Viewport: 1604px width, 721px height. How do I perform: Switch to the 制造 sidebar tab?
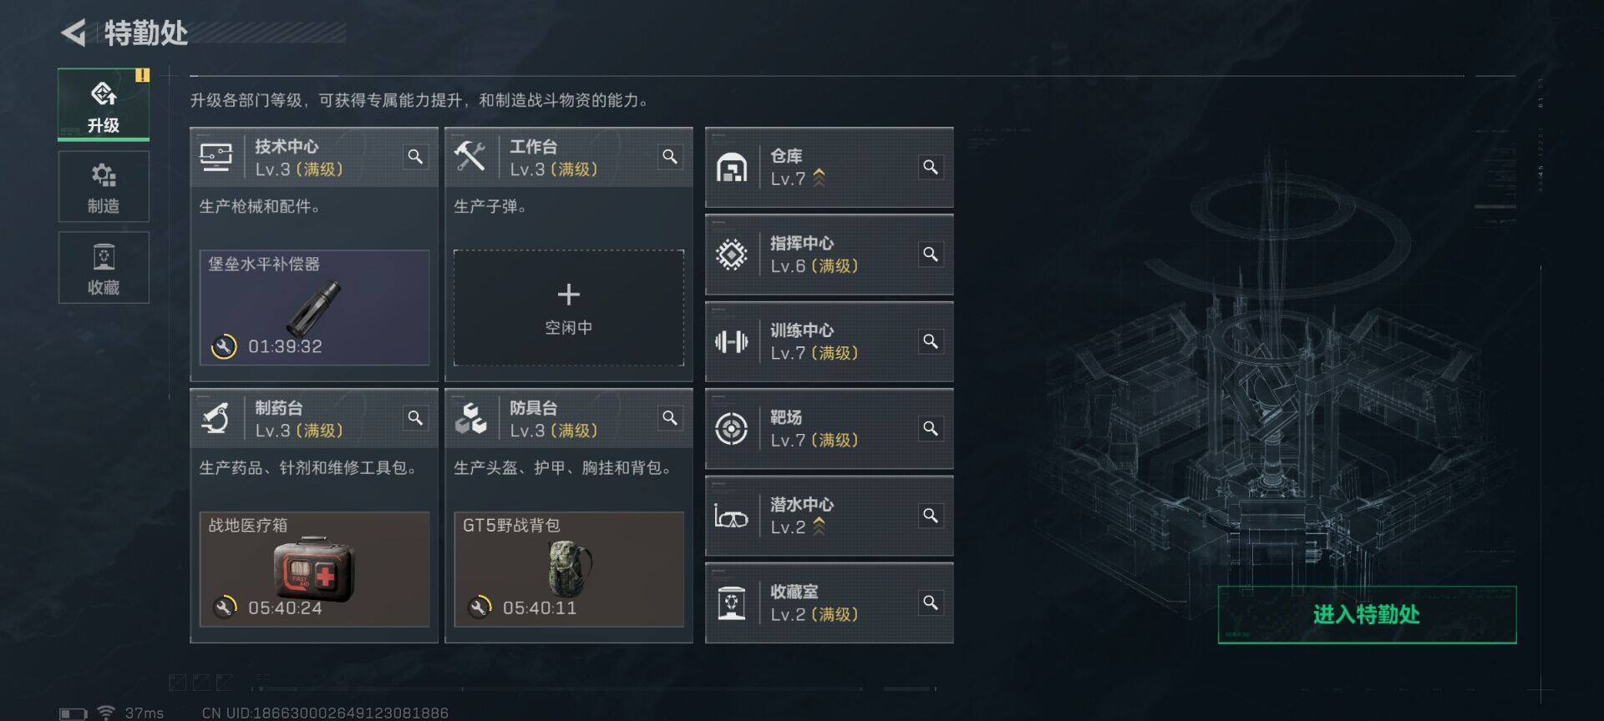[104, 187]
